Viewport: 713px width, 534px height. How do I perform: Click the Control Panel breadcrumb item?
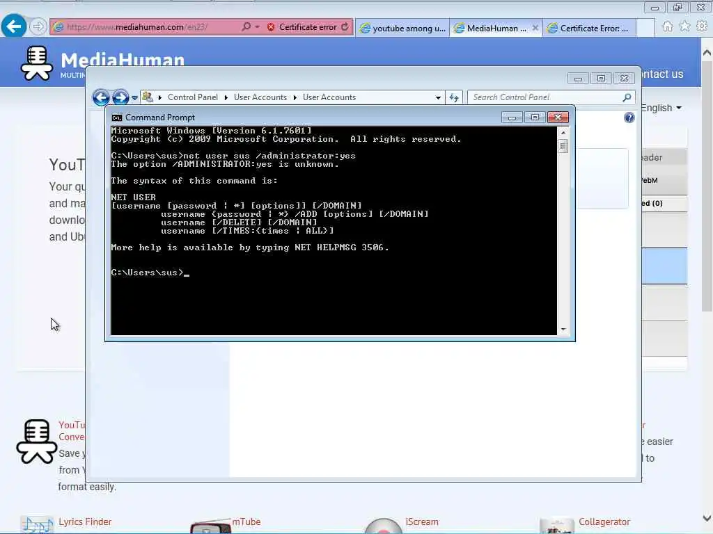point(192,97)
